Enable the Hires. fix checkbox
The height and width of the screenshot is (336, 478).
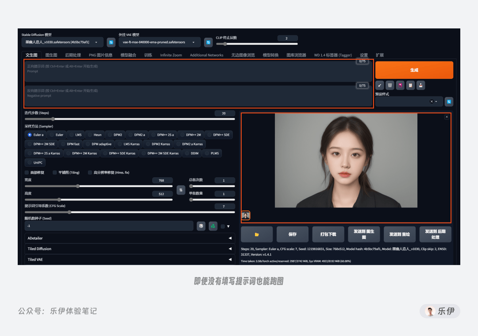click(x=90, y=172)
